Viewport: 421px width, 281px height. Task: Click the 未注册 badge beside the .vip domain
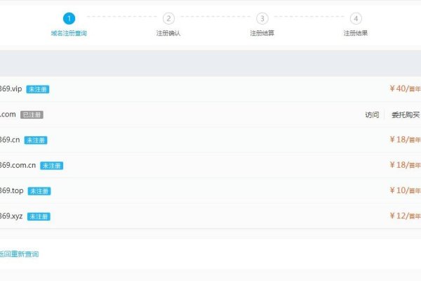(x=38, y=89)
